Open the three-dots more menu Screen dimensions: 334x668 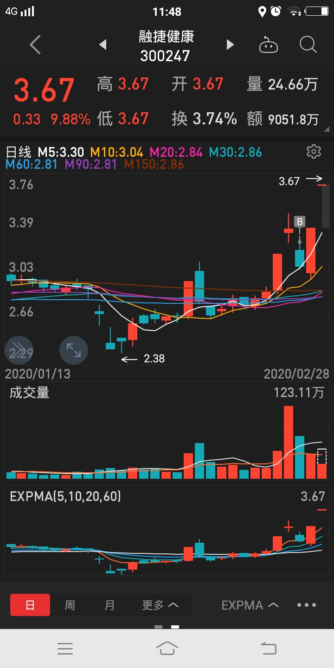pyautogui.click(x=307, y=605)
